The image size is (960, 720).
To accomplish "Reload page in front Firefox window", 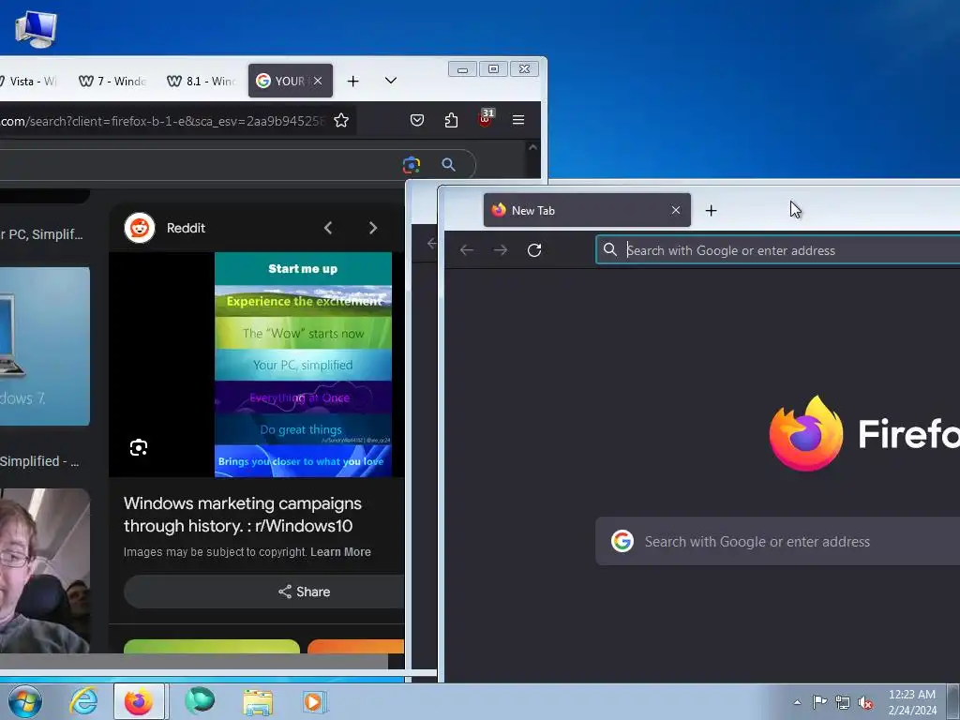I will [534, 249].
